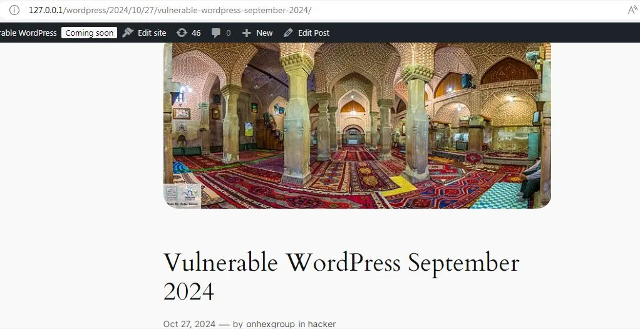
Task: Click the circular arrows updates icon
Action: pyautogui.click(x=182, y=33)
